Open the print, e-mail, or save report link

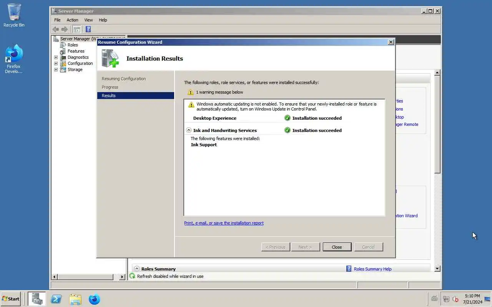tap(224, 223)
